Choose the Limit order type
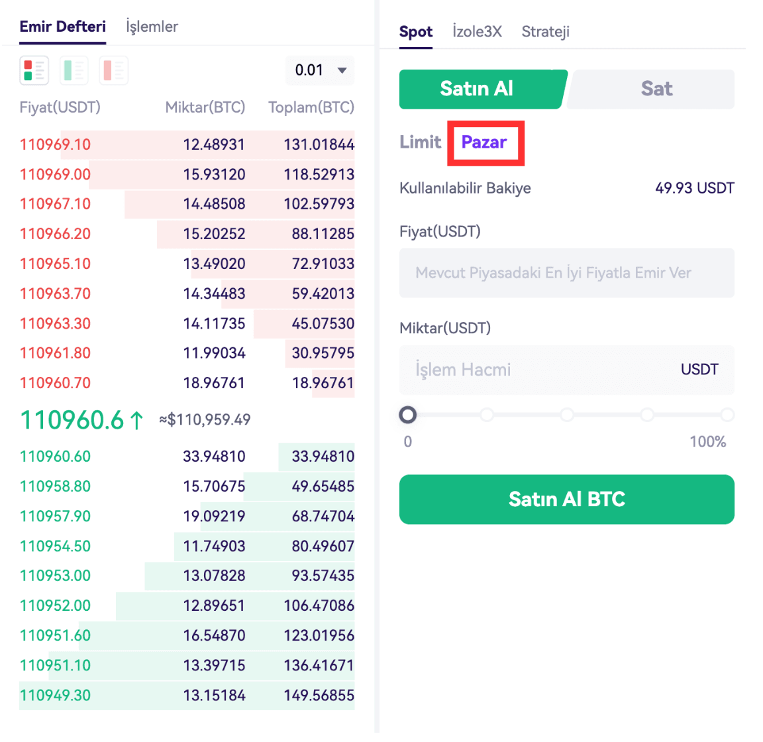Viewport: 763px width, 742px height. point(420,142)
